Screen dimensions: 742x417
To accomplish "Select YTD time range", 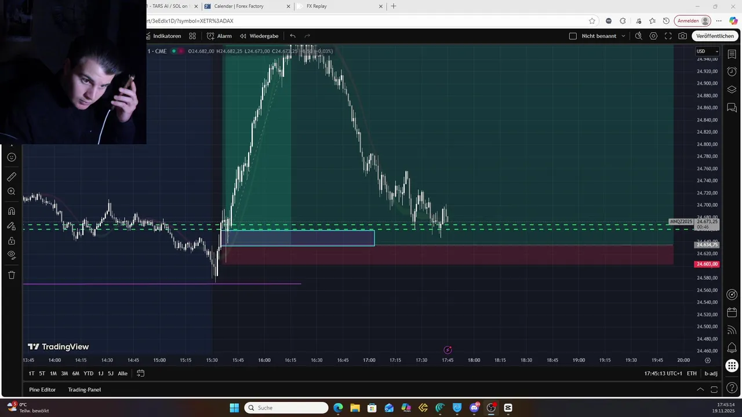I will (88, 374).
